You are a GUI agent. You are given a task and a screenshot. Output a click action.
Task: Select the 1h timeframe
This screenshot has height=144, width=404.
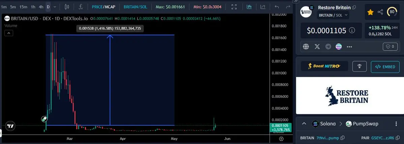33,7
